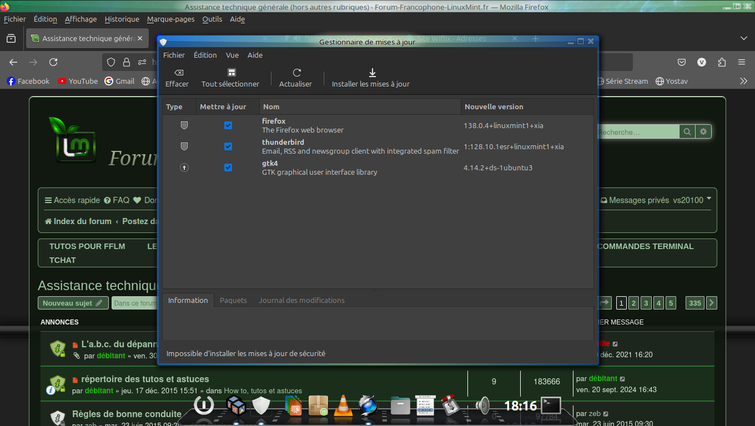Switch to the Paquets tab
This screenshot has width=755, height=426.
[x=233, y=300]
